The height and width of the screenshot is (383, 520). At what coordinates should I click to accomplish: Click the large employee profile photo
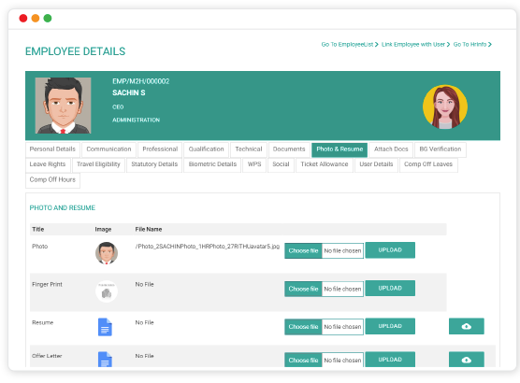tap(63, 106)
